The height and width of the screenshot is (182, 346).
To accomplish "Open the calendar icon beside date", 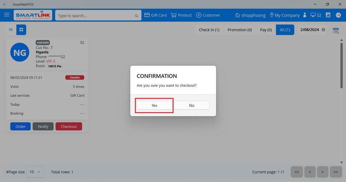I will pos(336,30).
